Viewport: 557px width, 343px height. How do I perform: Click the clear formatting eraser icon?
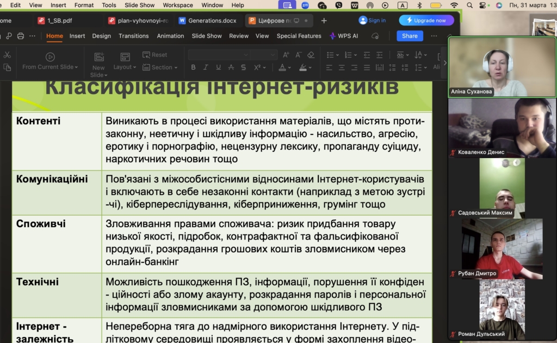[x=311, y=55]
